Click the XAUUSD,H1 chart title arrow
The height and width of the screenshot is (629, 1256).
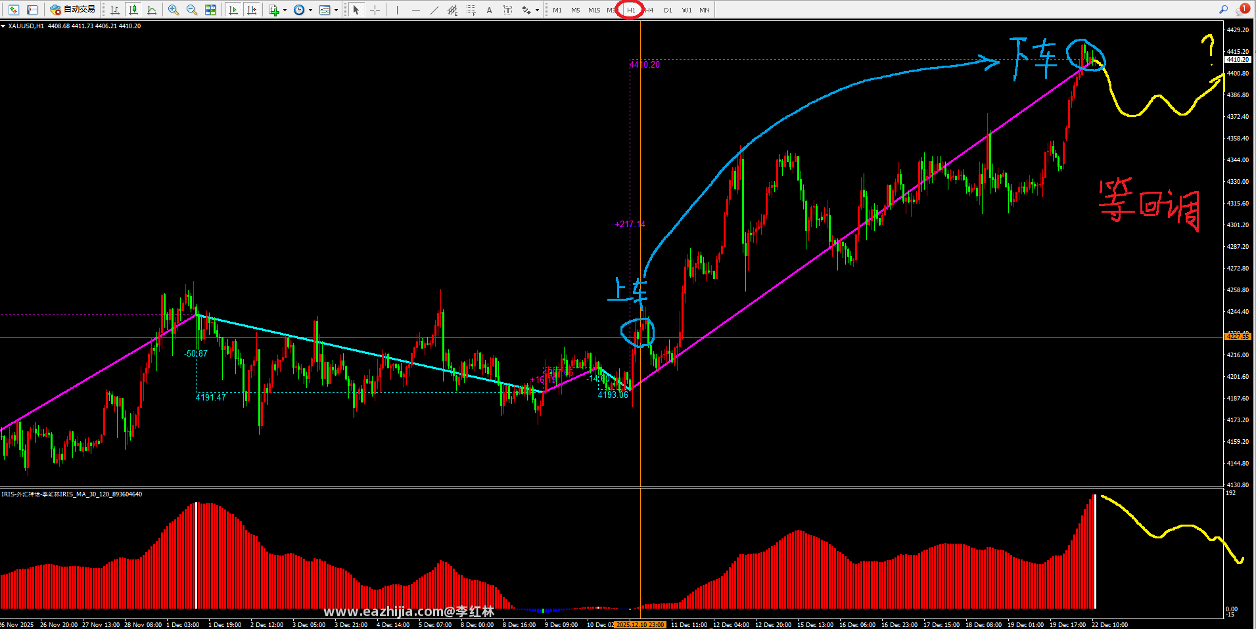3,26
